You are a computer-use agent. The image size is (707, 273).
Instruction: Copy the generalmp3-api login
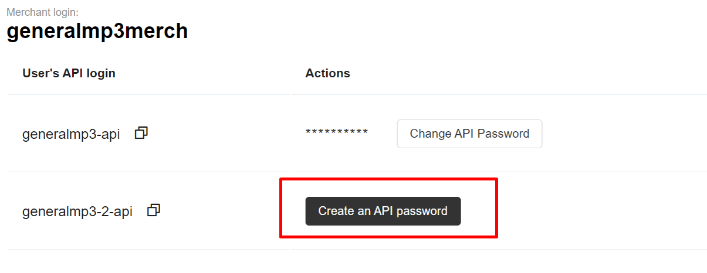pos(141,134)
